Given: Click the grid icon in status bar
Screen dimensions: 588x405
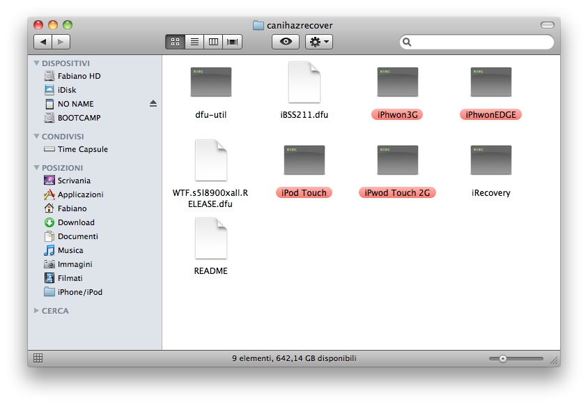Looking at the screenshot, I should [x=38, y=358].
